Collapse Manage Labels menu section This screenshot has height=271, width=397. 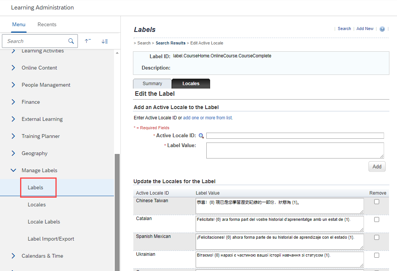13,170
